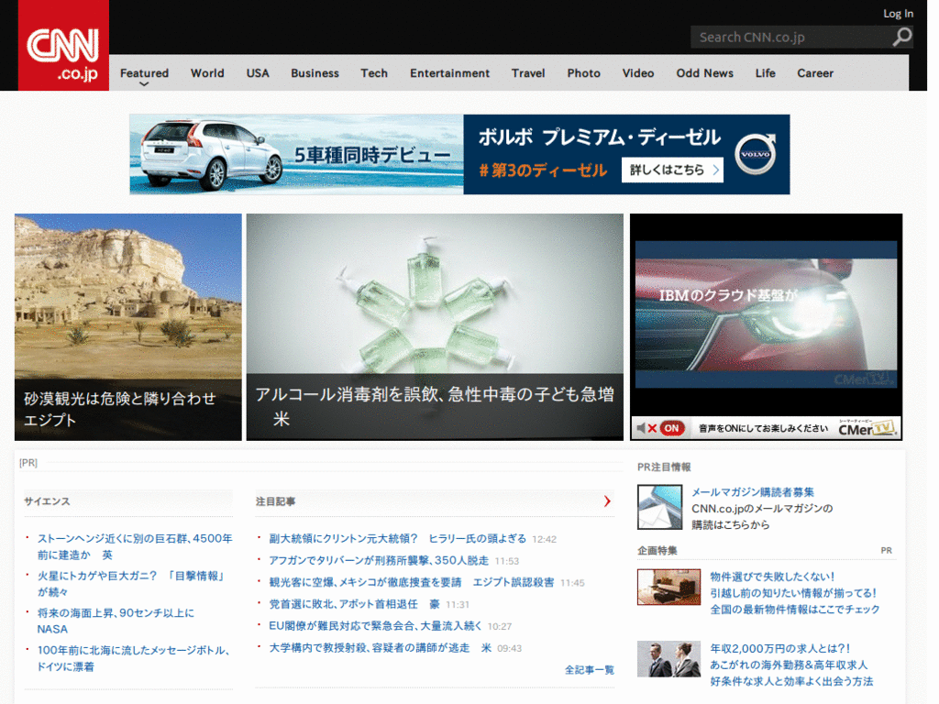Switch to the World tab

[207, 72]
